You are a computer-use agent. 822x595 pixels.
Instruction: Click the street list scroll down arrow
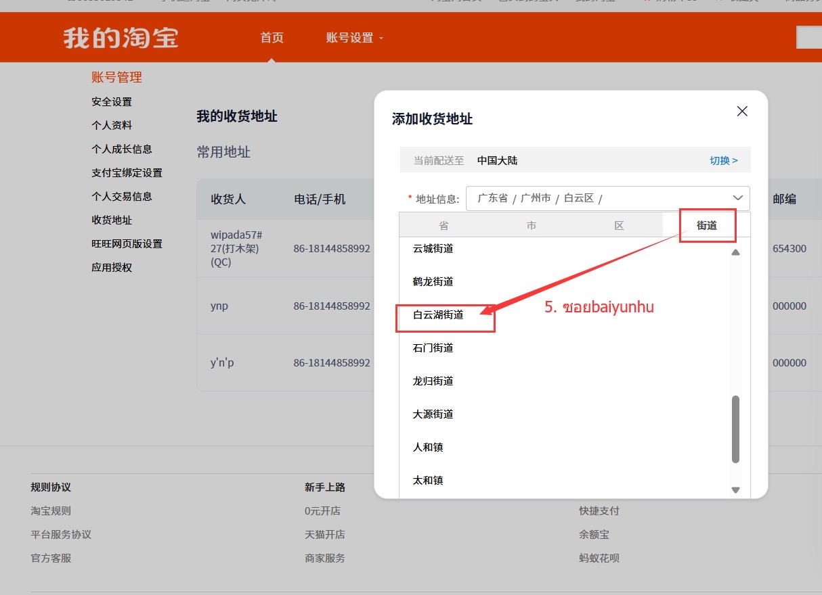(x=736, y=490)
